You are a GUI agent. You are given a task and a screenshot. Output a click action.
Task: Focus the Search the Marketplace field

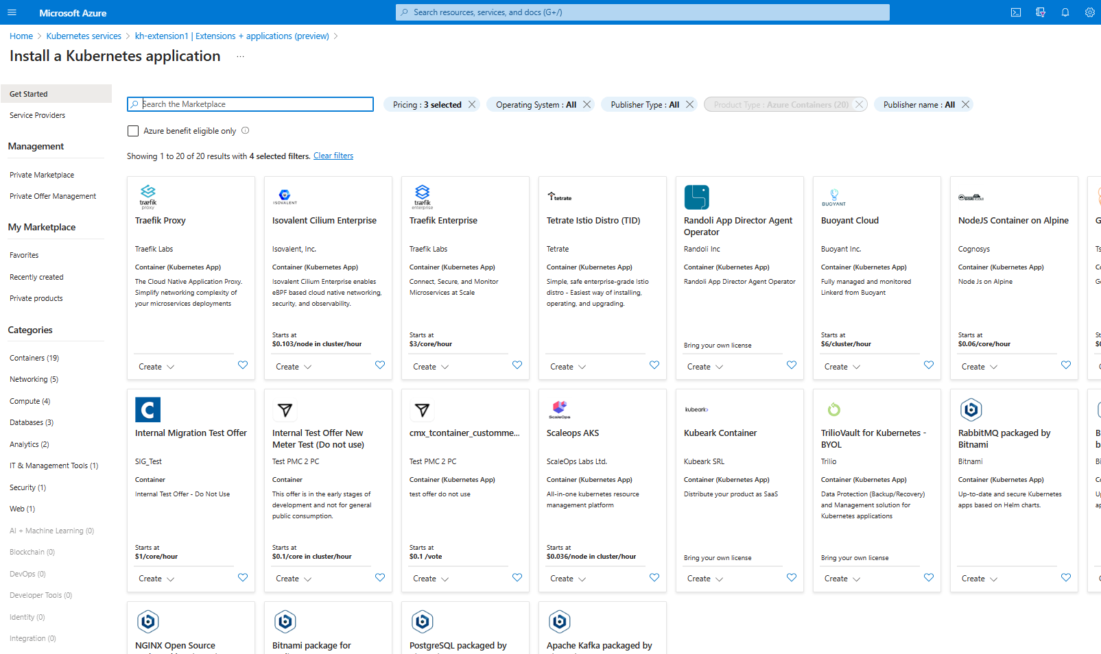click(250, 104)
